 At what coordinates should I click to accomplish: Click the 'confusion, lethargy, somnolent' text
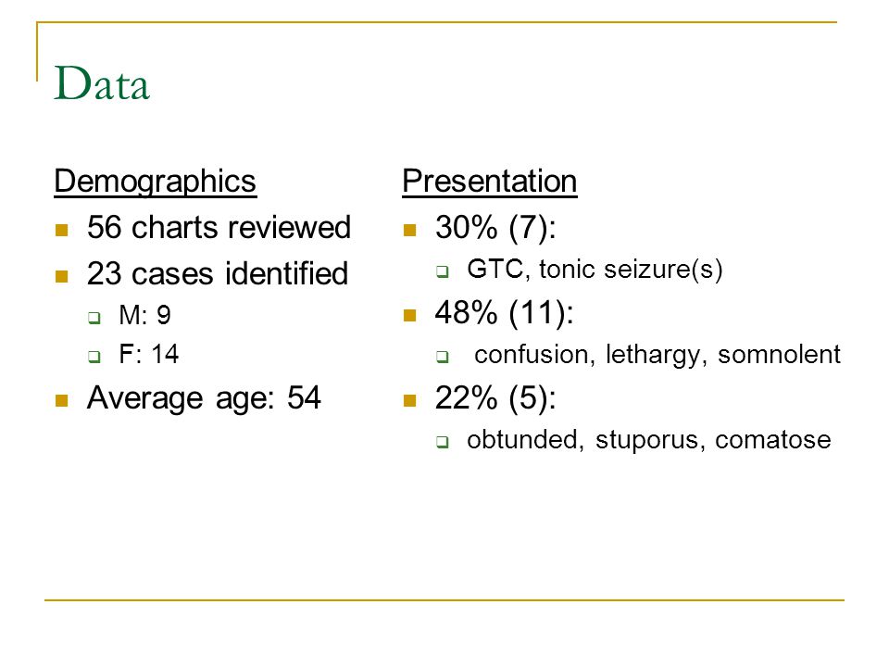[x=657, y=355]
